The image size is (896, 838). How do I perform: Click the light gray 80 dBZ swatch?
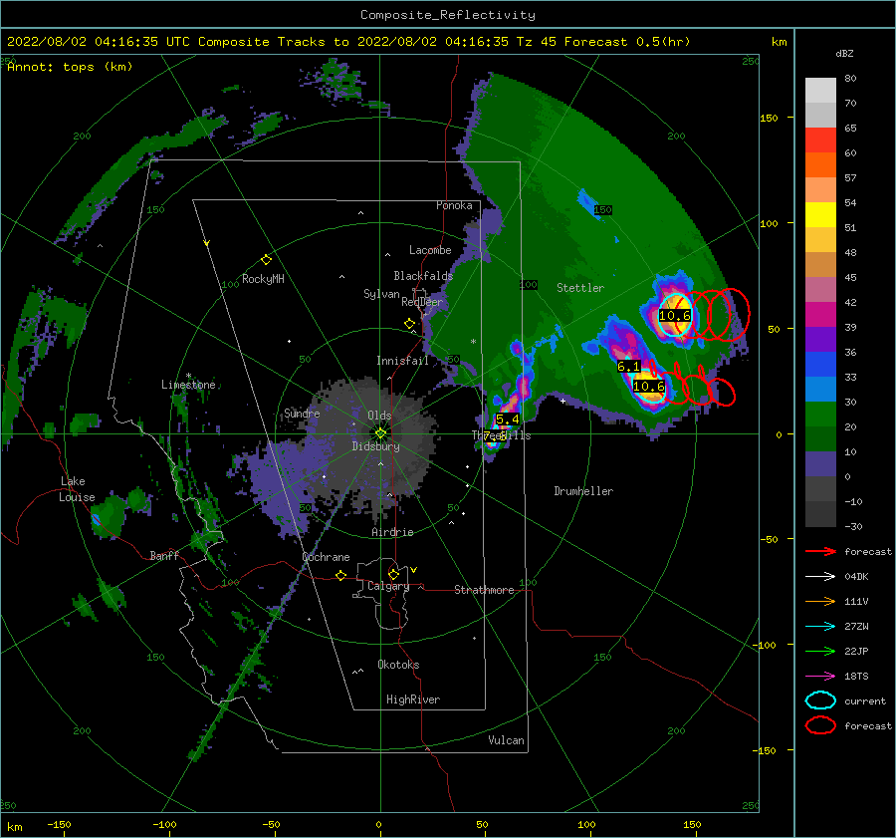820,90
